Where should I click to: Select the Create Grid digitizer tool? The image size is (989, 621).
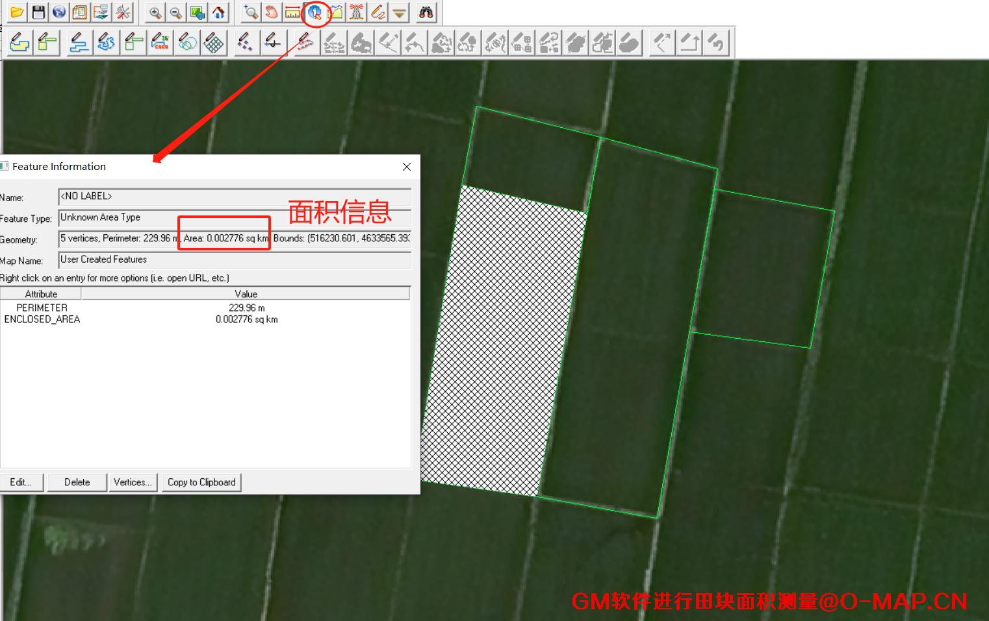[x=214, y=43]
